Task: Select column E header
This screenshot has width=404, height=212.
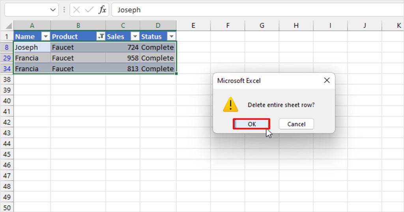Action: tap(193, 26)
